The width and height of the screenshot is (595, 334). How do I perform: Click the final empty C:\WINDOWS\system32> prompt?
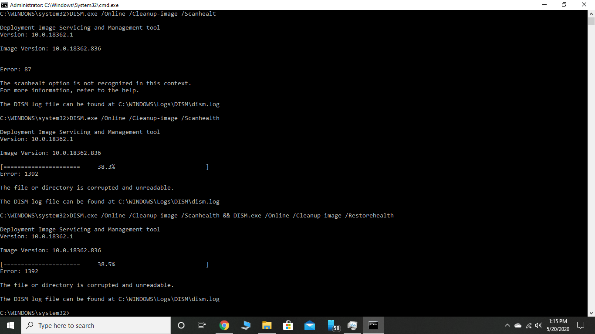tap(35, 313)
